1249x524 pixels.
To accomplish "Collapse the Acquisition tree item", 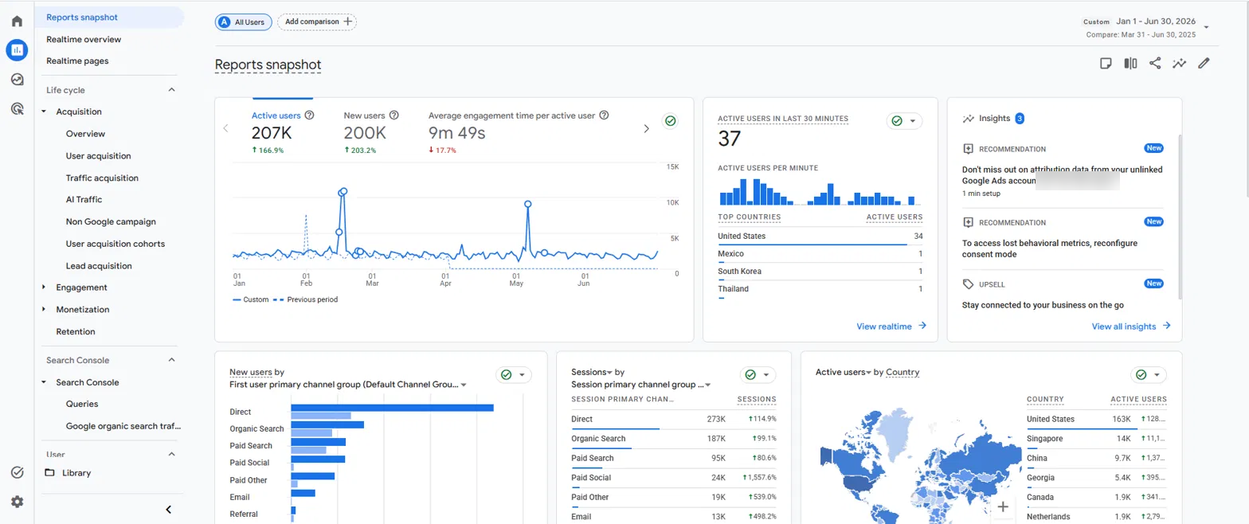I will point(44,111).
